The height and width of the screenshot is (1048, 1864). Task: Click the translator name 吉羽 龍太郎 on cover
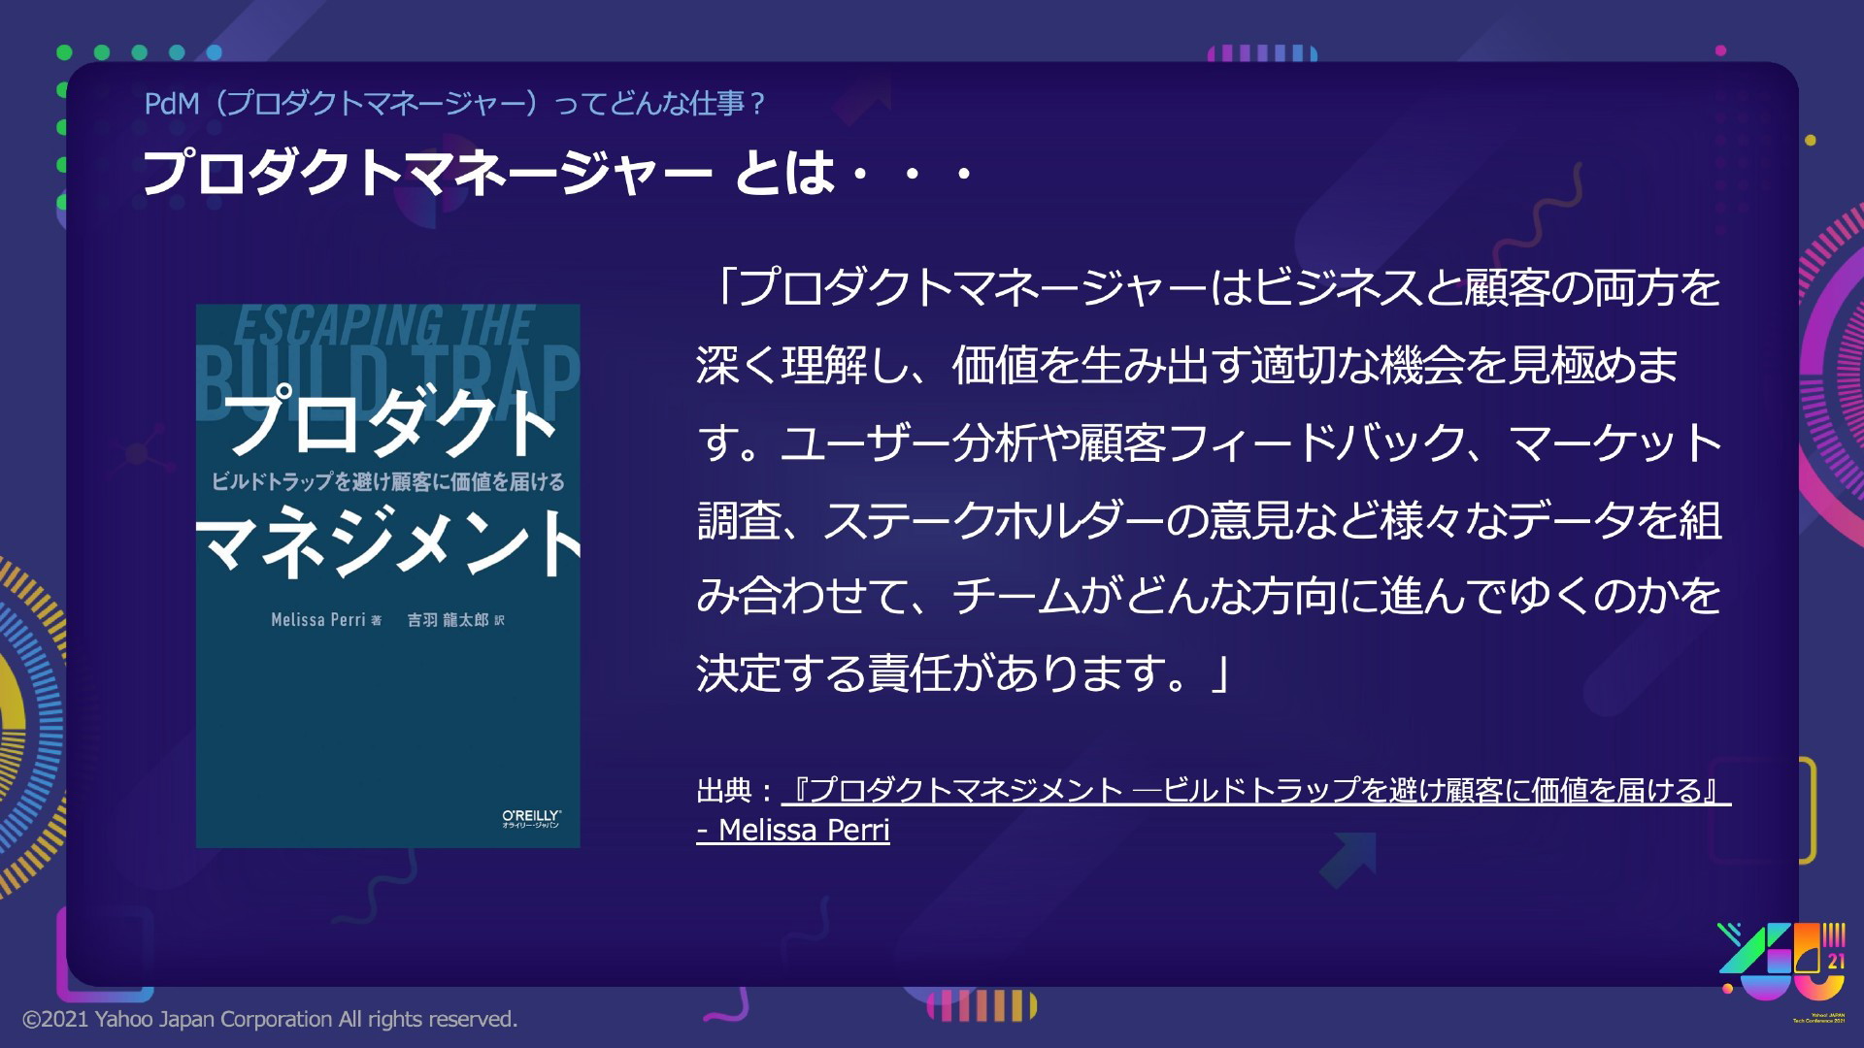point(448,619)
